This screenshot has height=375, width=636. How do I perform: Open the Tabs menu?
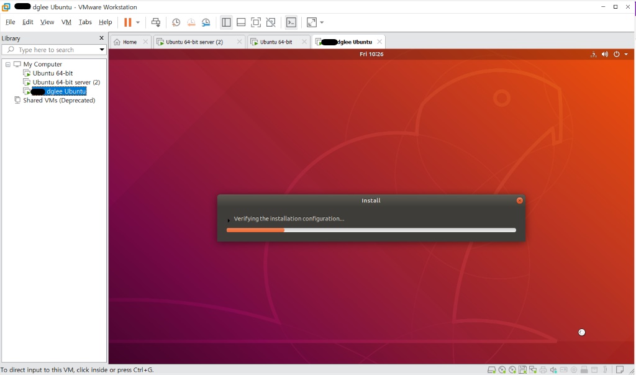84,22
